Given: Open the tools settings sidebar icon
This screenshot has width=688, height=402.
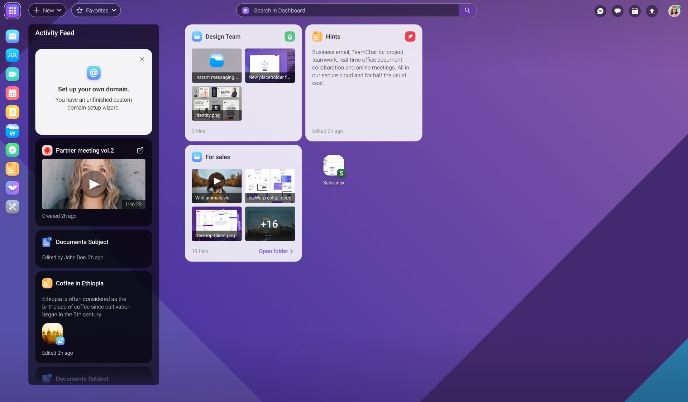Looking at the screenshot, I should click(12, 207).
